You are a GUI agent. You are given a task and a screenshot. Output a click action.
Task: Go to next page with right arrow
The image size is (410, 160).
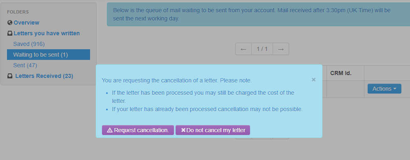point(281,49)
